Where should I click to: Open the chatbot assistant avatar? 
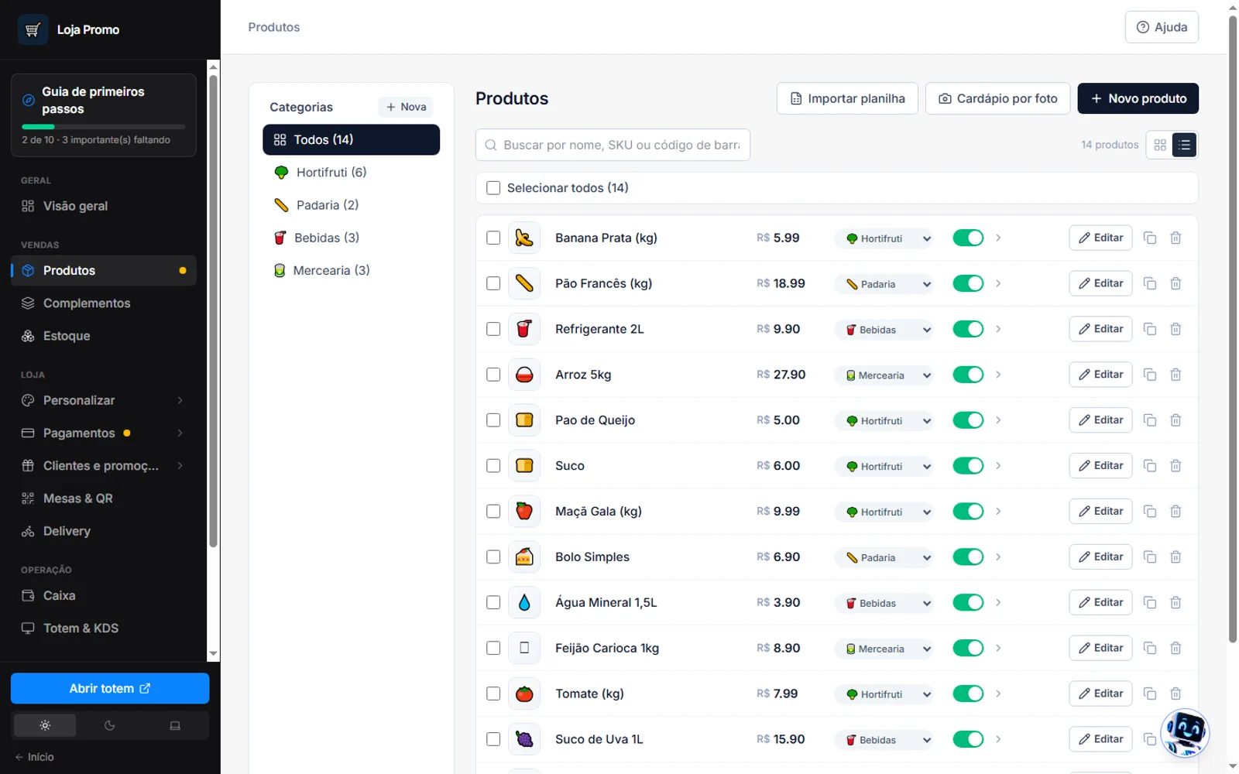coord(1185,732)
